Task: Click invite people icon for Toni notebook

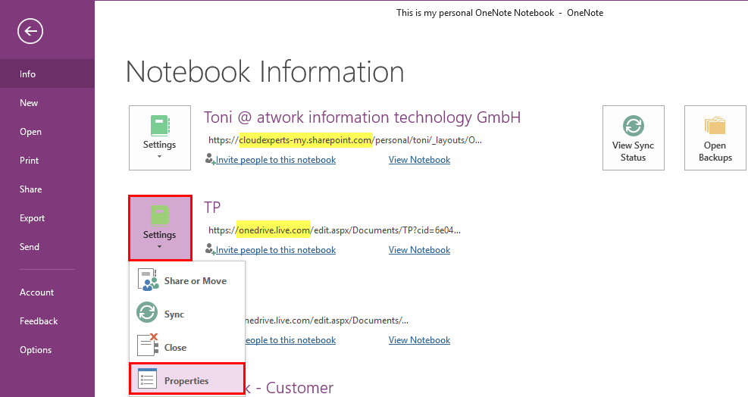Action: [x=210, y=160]
